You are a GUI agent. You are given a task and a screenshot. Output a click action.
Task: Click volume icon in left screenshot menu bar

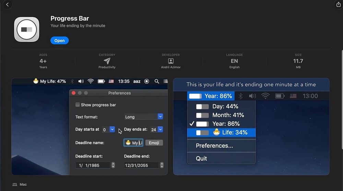point(81,81)
